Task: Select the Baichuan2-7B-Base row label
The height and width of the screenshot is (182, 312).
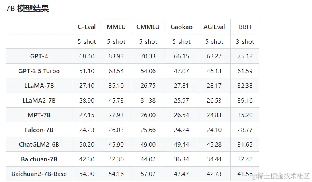Action: click(x=39, y=174)
